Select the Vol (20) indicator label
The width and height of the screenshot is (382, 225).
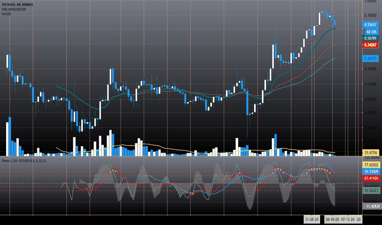coord(6,14)
